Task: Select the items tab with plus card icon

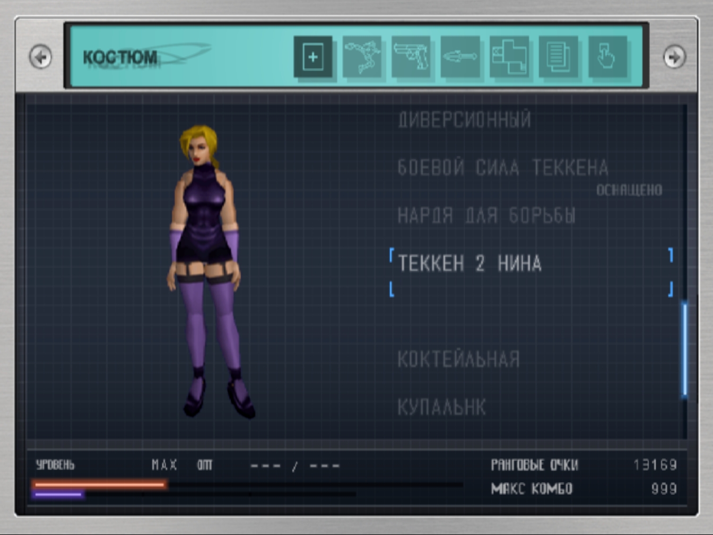Action: point(313,57)
